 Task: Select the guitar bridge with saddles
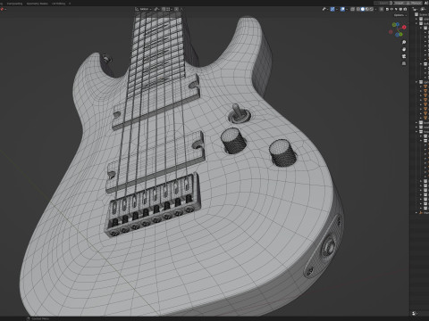pyautogui.click(x=152, y=205)
